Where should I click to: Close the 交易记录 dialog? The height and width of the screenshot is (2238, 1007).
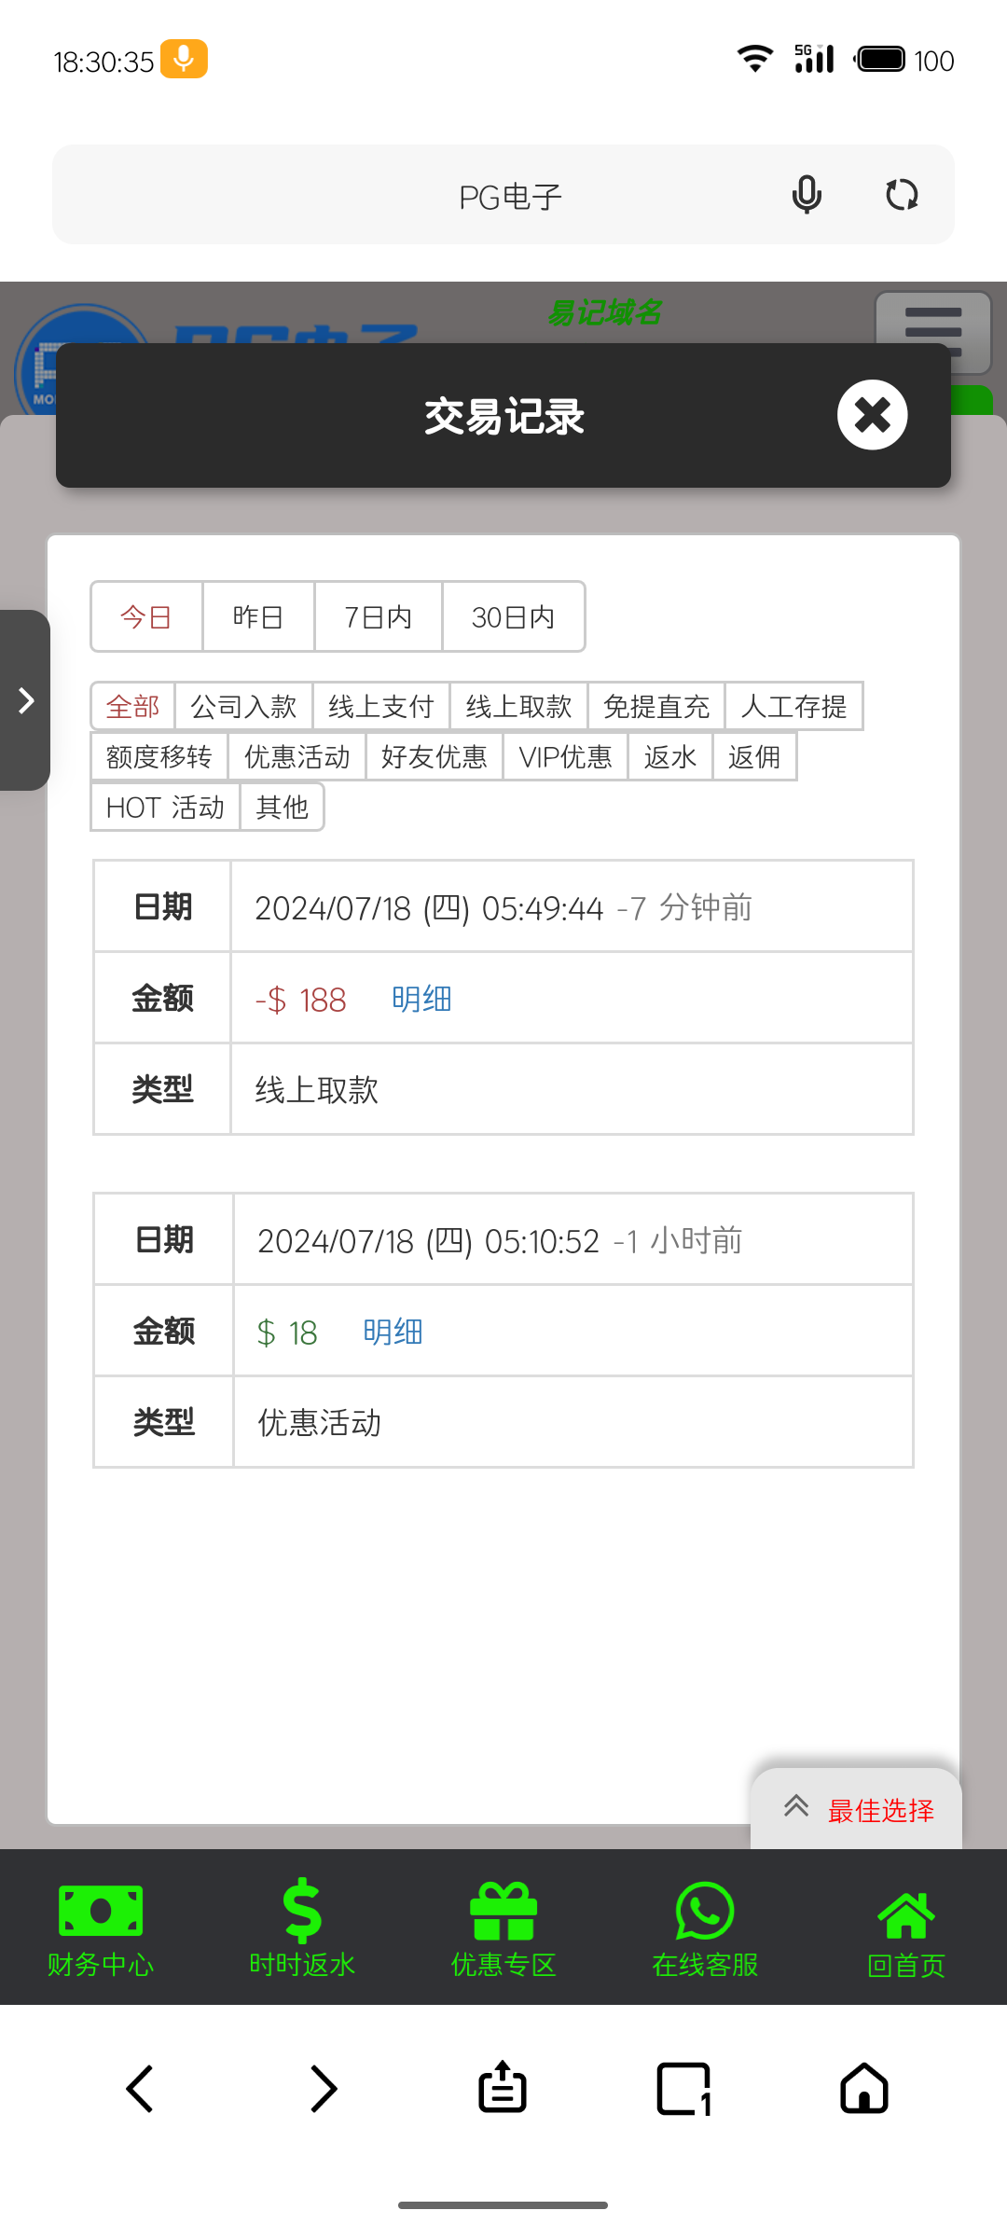pos(872,415)
